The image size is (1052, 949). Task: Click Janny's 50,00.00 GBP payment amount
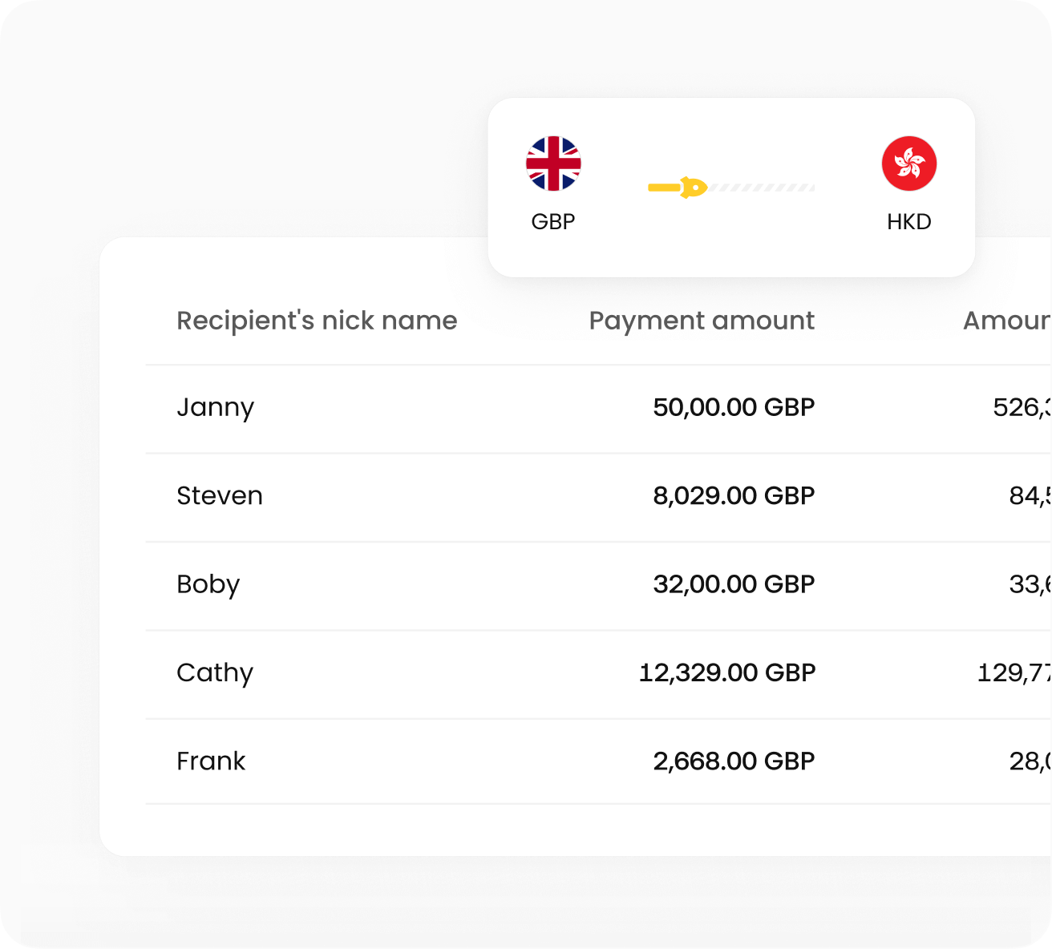click(734, 407)
